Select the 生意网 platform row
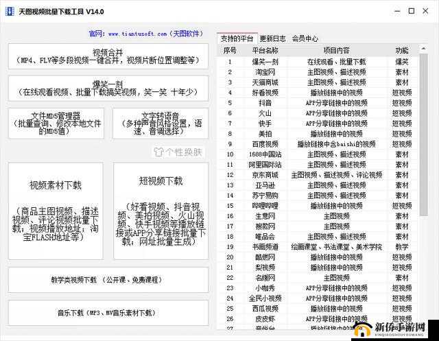The image size is (439, 341). click(x=318, y=216)
